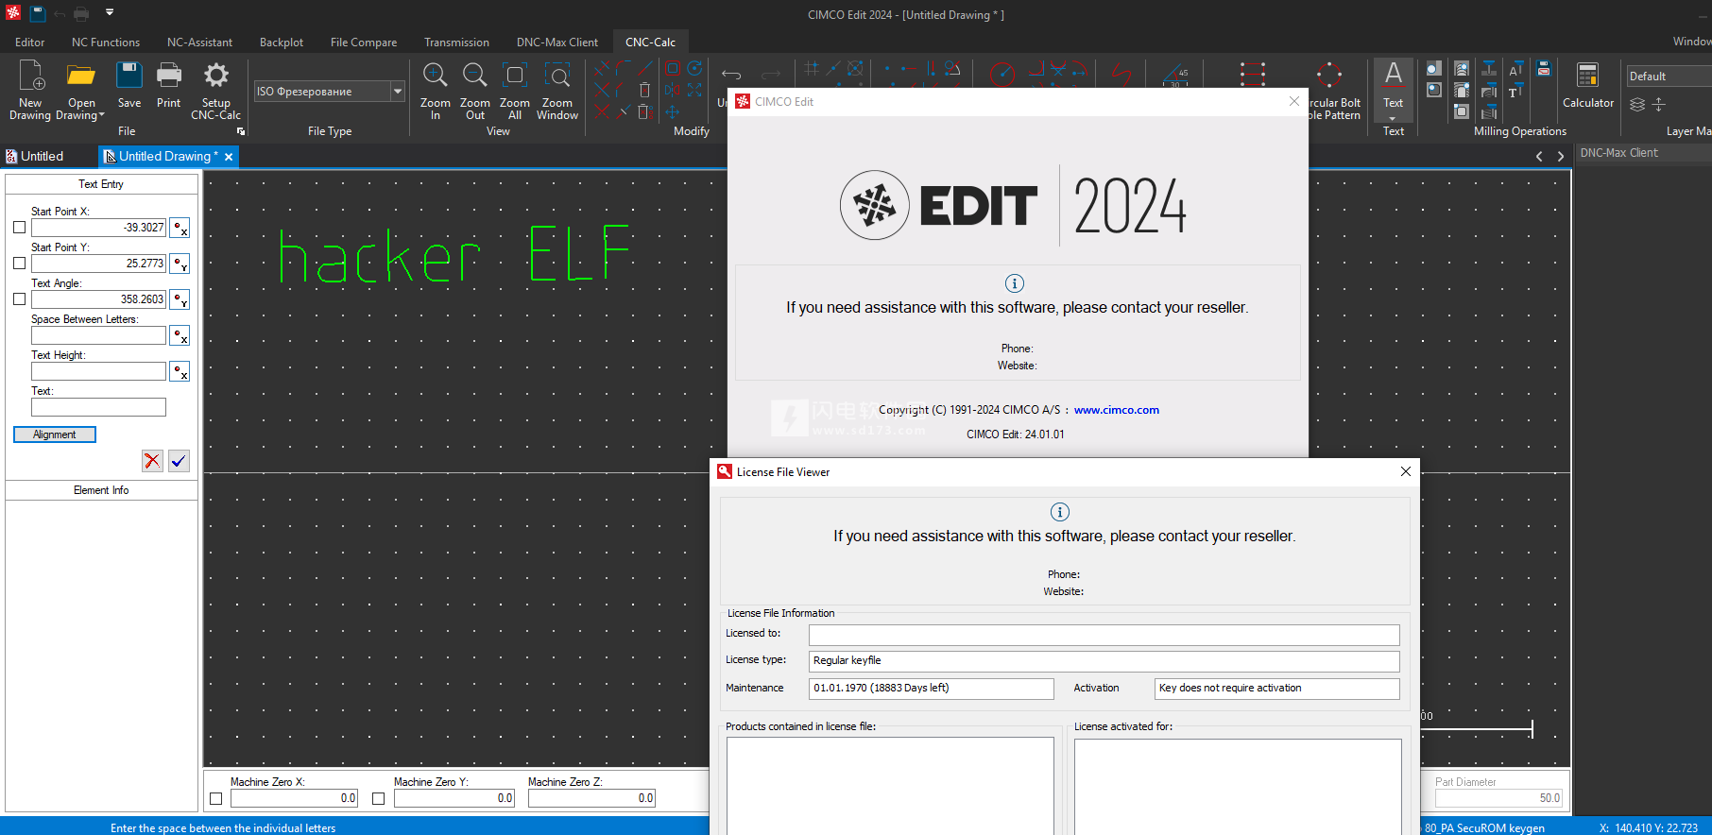Confirm text entry with blue checkmark
The width and height of the screenshot is (1712, 835).
[179, 460]
